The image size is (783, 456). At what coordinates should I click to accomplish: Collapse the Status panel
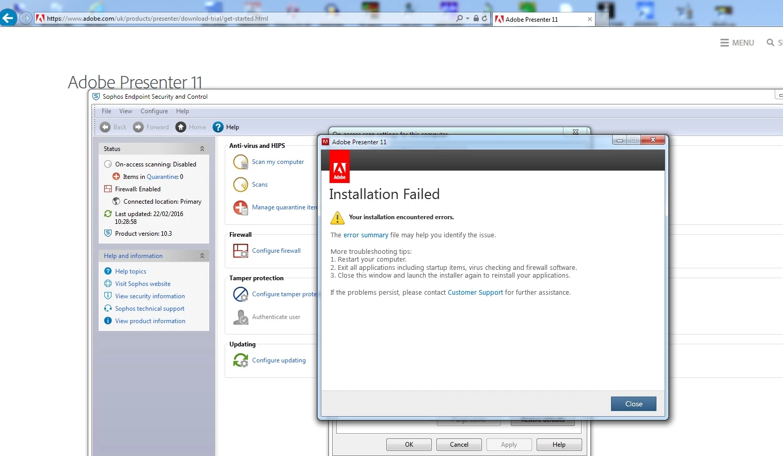202,149
